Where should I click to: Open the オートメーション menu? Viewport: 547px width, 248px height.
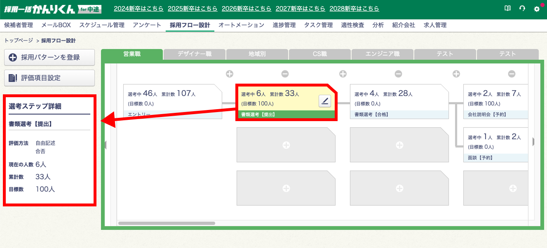(241, 25)
